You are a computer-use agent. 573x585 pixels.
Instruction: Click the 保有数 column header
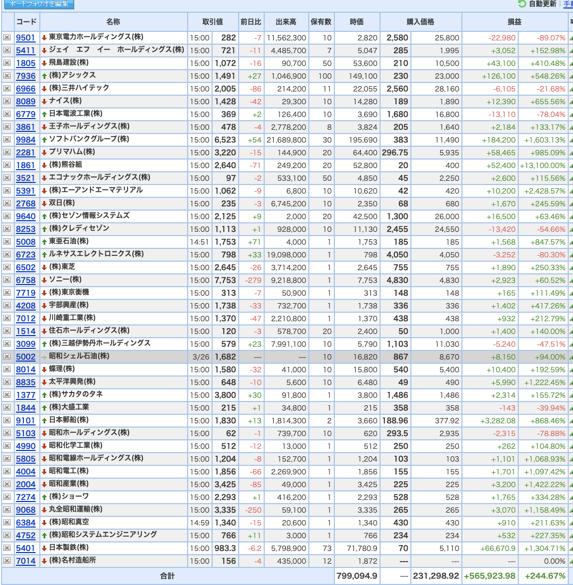(322, 22)
